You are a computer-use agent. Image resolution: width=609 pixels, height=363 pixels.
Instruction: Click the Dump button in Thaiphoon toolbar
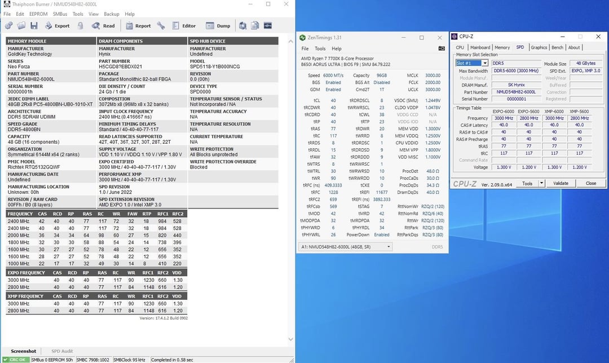218,25
